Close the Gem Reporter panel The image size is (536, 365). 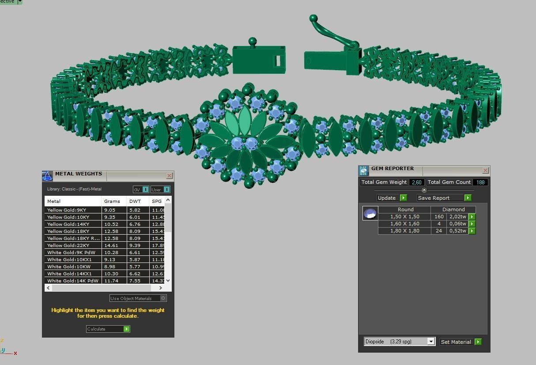click(486, 170)
